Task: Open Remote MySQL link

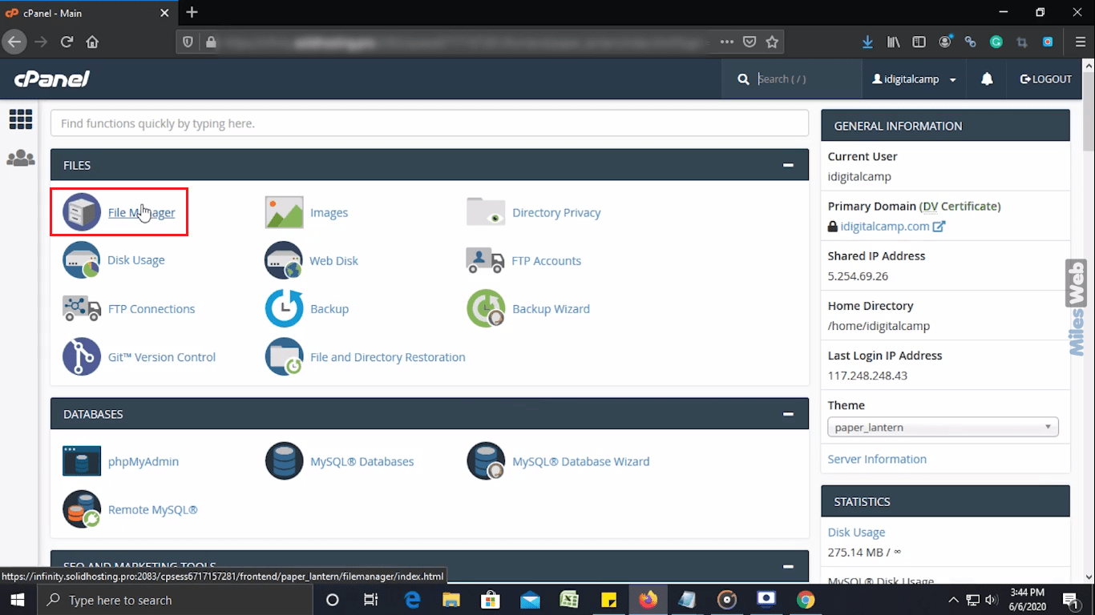Action: pyautogui.click(x=152, y=509)
